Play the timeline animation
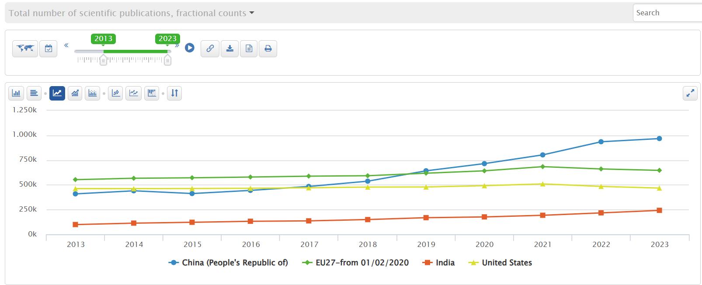702x285 pixels. pos(189,48)
